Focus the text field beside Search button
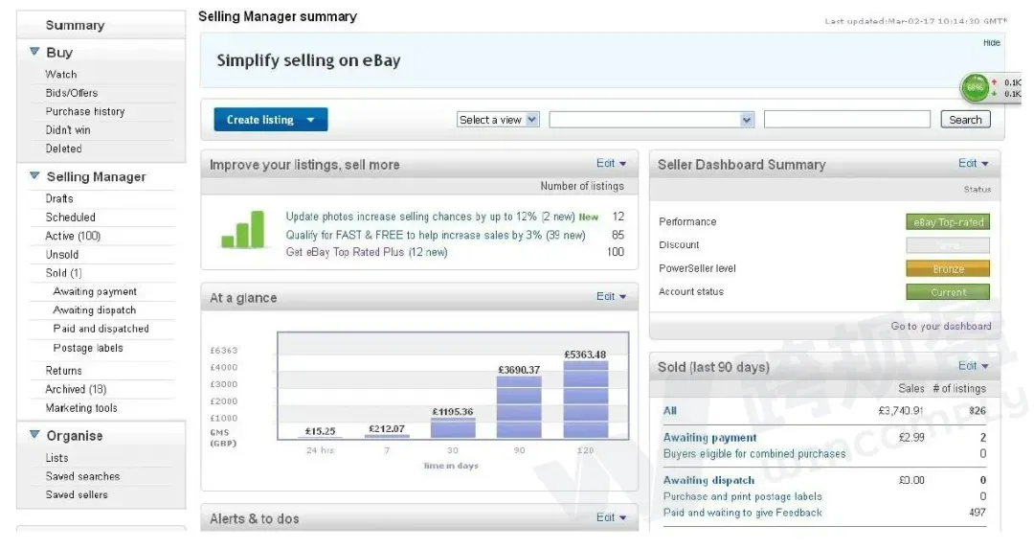 846,120
